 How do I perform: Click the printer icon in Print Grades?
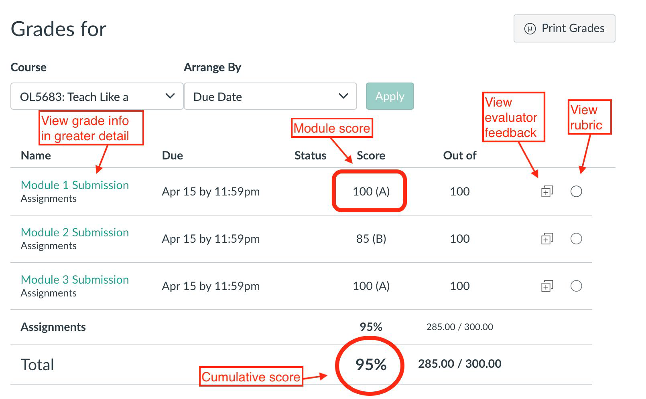pyautogui.click(x=530, y=28)
